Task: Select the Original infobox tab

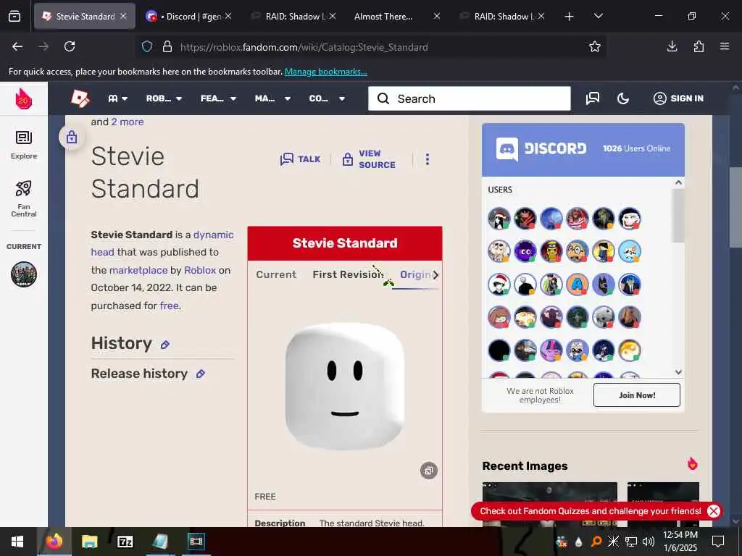Action: tap(415, 274)
